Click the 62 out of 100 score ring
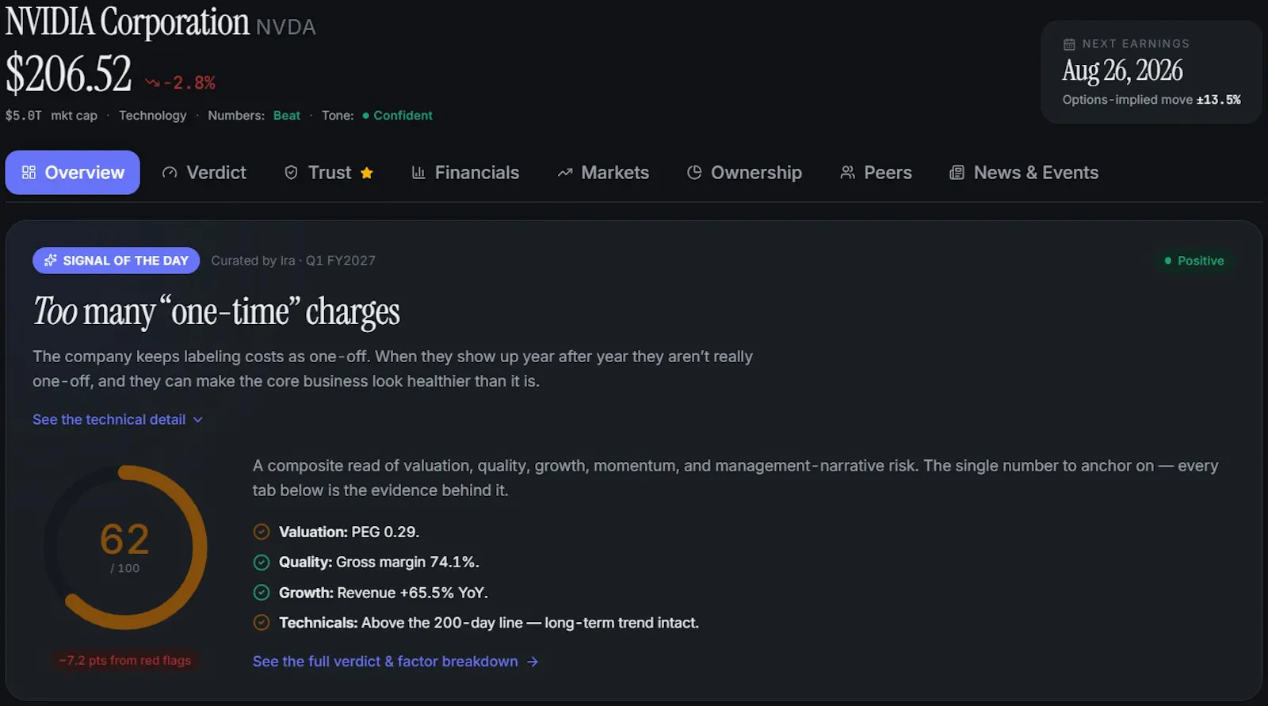This screenshot has height=706, width=1268. [125, 548]
